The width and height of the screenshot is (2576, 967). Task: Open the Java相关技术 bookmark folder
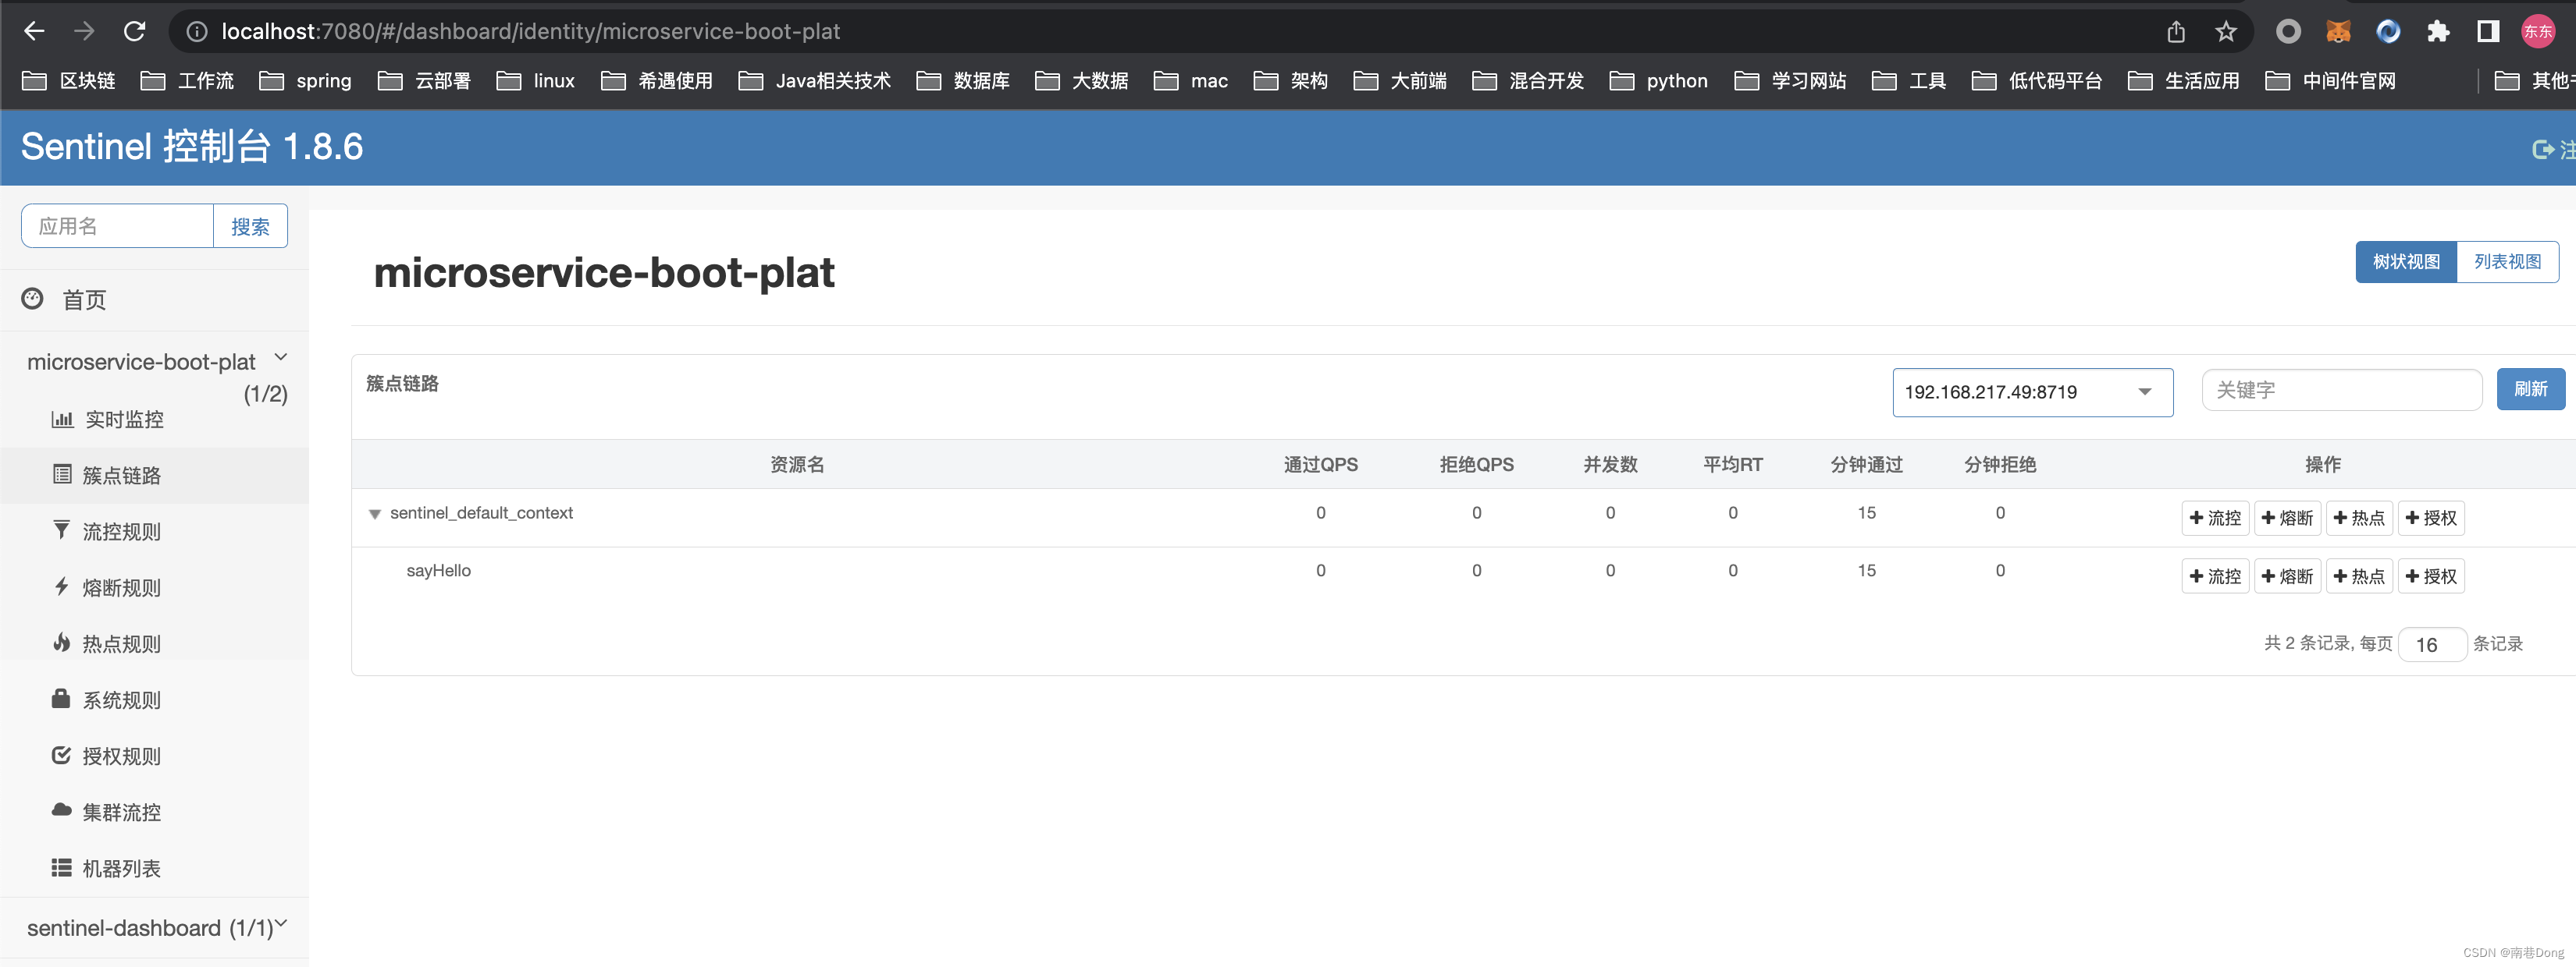pos(814,81)
